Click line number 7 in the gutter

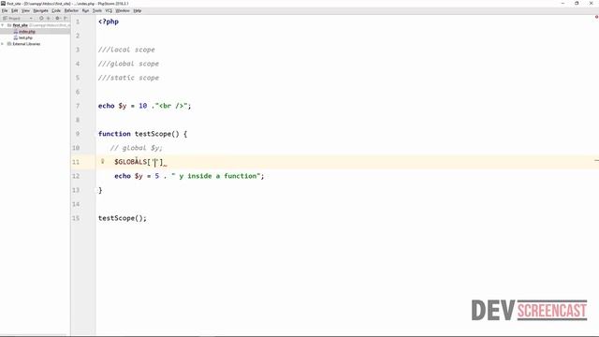click(x=78, y=106)
